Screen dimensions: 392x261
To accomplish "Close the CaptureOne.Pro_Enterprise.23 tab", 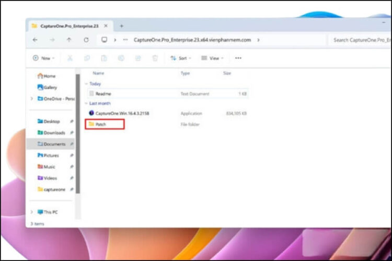I will point(106,26).
